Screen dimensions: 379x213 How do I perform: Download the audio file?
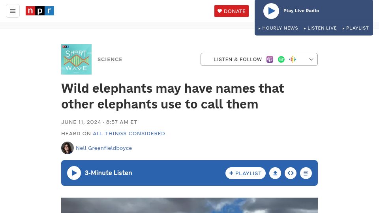(275, 173)
